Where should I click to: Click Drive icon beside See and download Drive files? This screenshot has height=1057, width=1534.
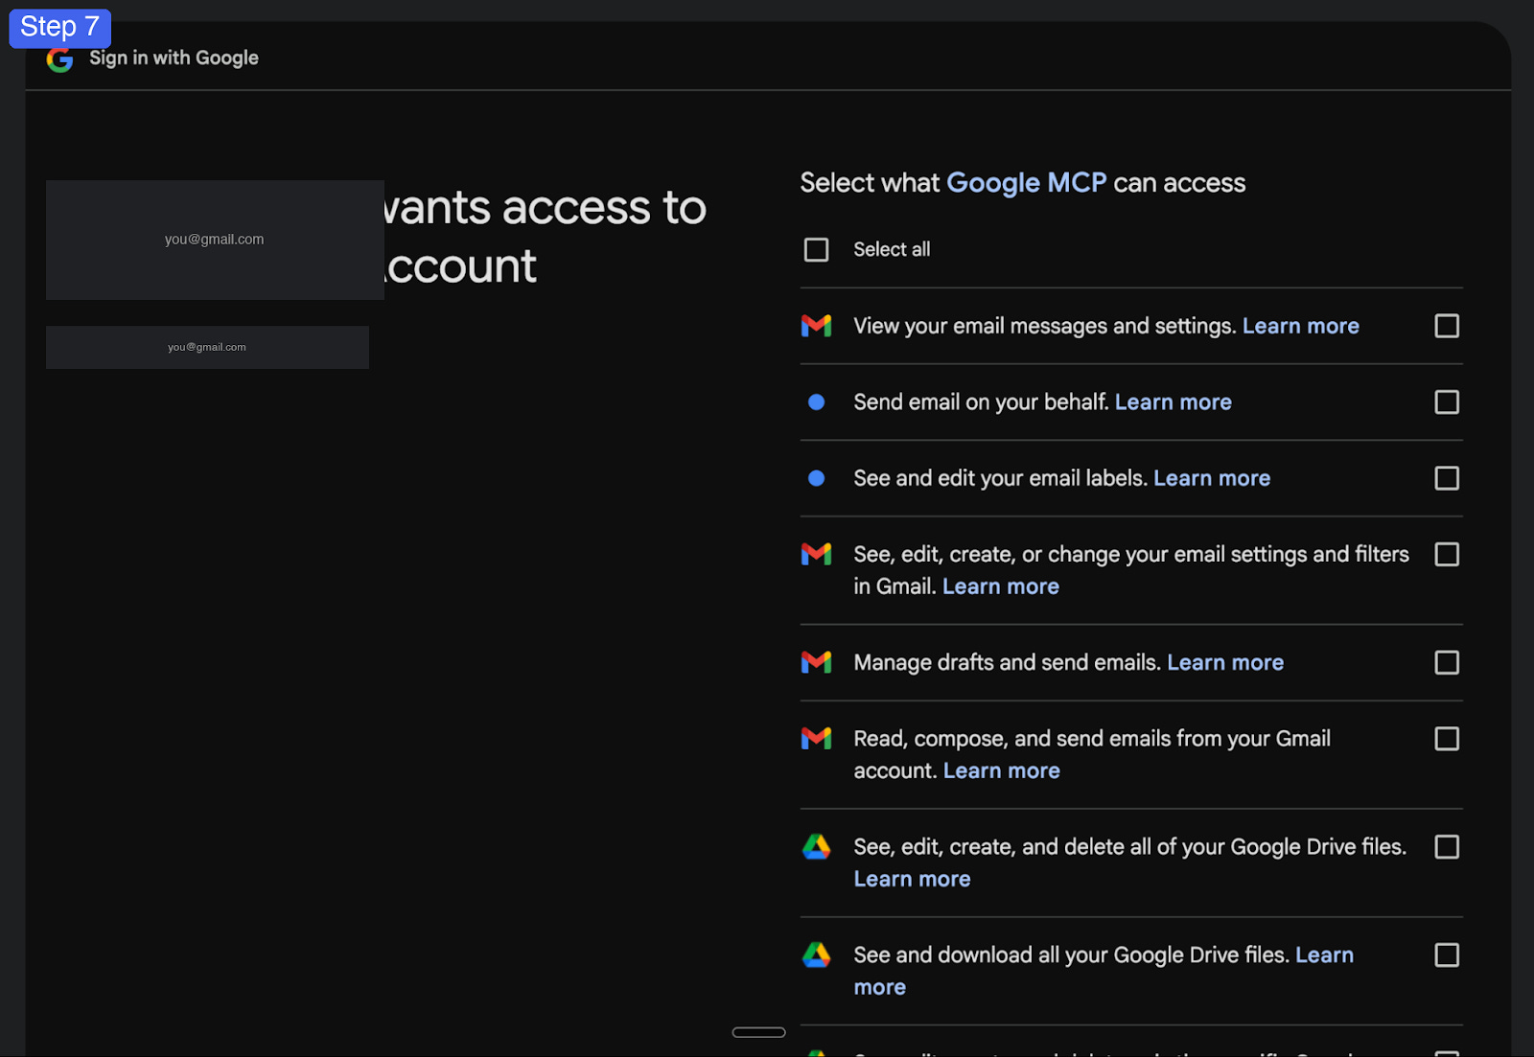tap(816, 954)
